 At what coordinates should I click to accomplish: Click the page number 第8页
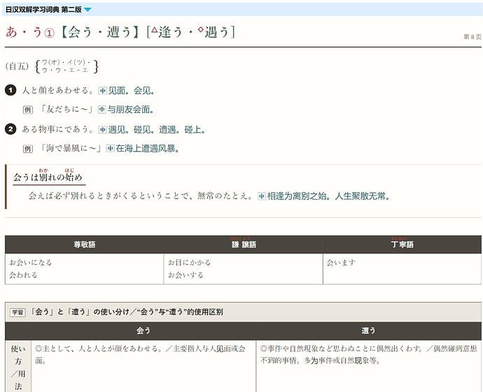472,37
